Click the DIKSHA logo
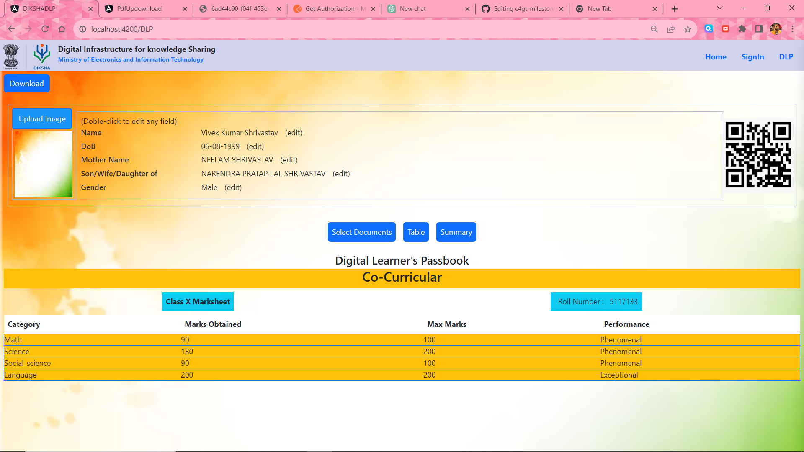Viewport: 804px width, 452px height. click(x=42, y=56)
